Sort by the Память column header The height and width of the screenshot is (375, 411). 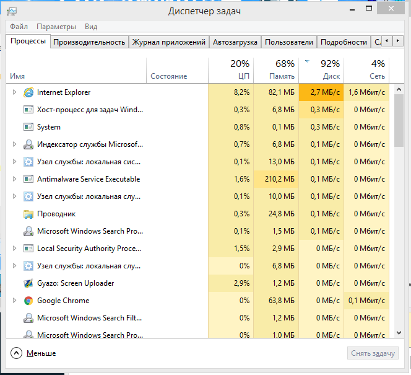click(276, 70)
